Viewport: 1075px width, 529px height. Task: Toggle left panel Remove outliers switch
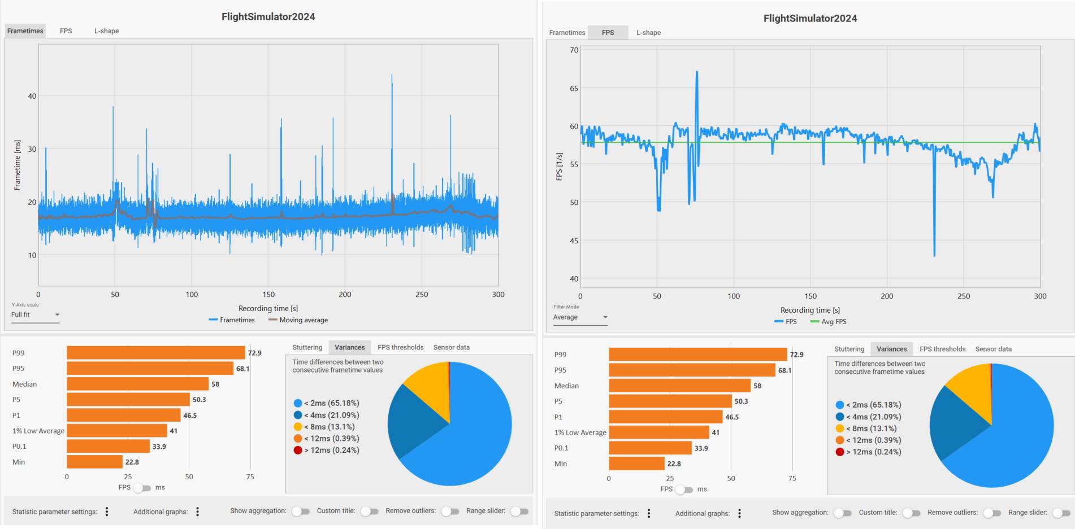point(450,511)
